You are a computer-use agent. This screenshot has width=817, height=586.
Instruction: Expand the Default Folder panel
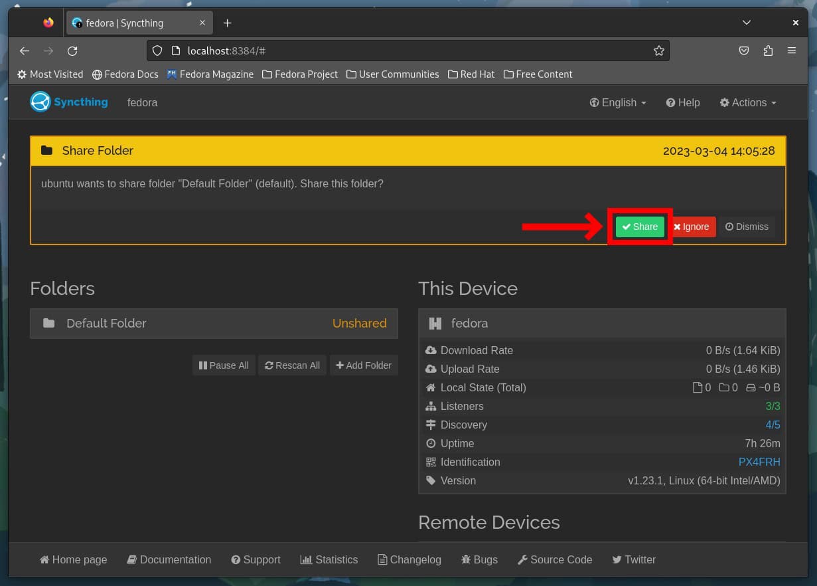click(213, 324)
